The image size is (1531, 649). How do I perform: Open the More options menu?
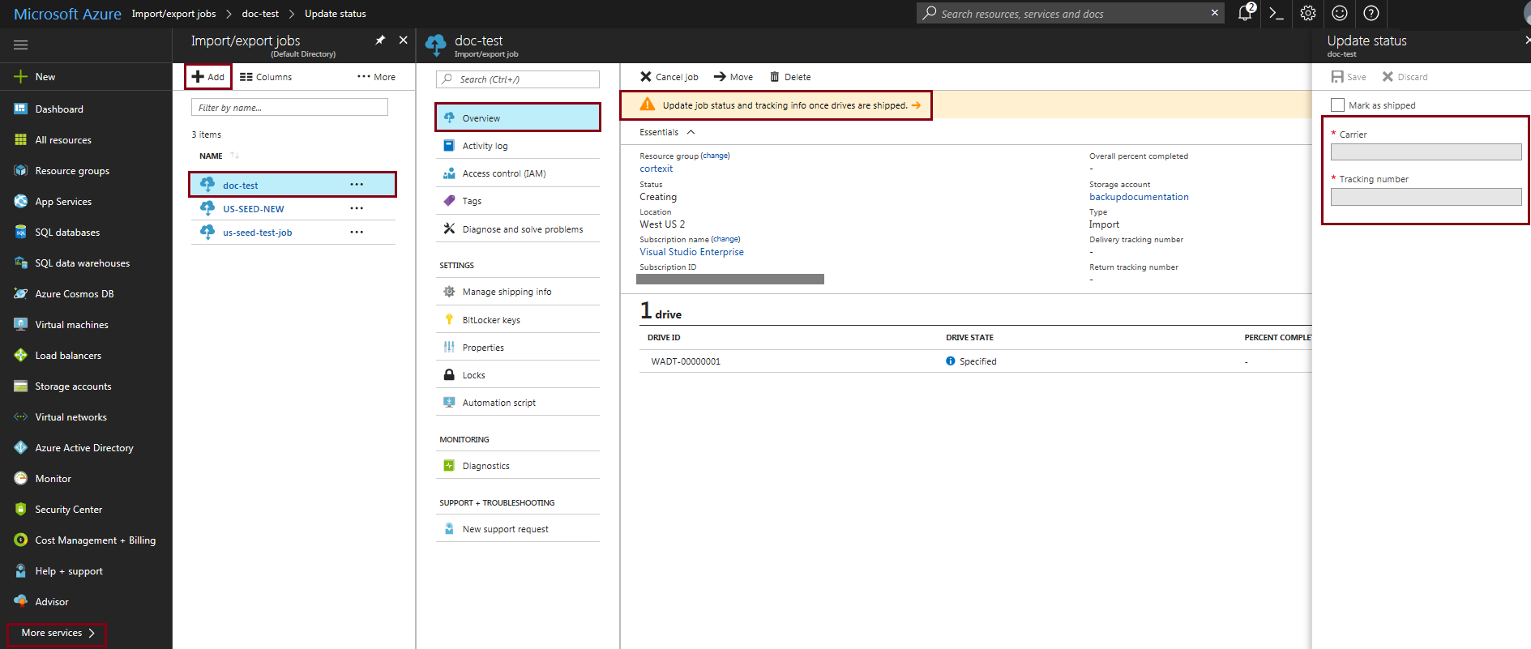(x=377, y=77)
